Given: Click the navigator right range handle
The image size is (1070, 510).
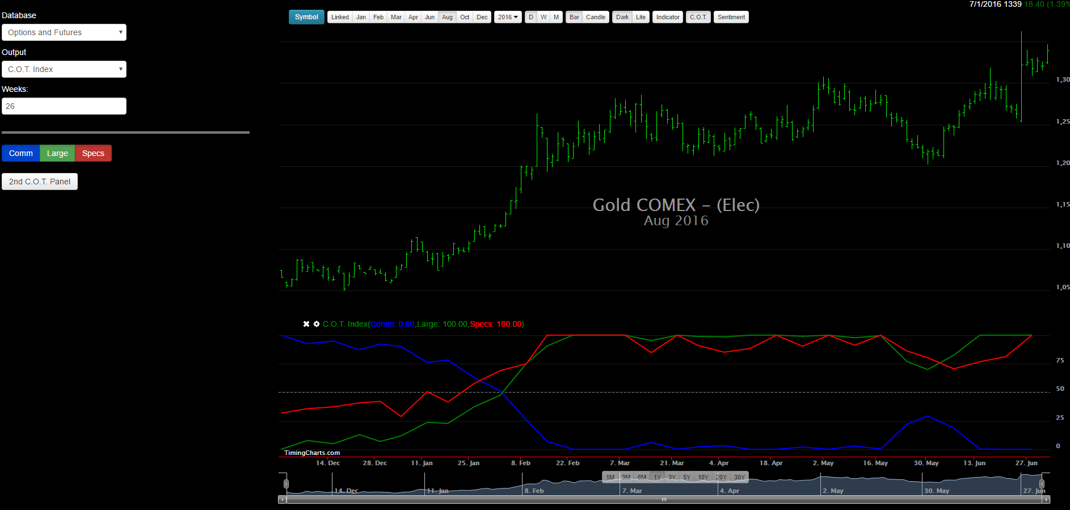Looking at the screenshot, I should [1042, 484].
